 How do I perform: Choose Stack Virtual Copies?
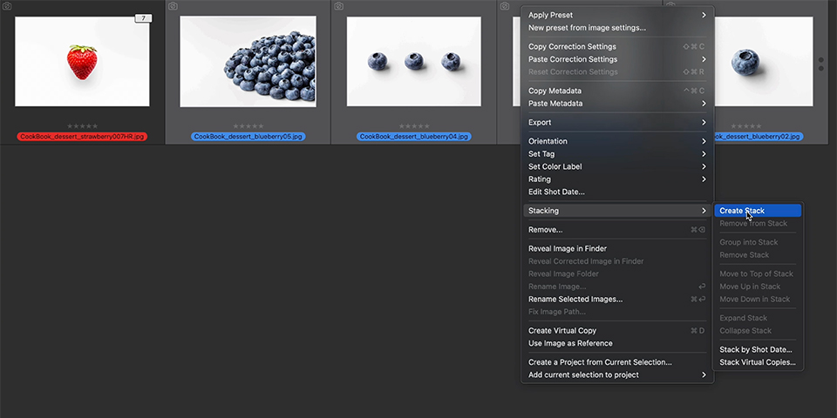pyautogui.click(x=758, y=362)
